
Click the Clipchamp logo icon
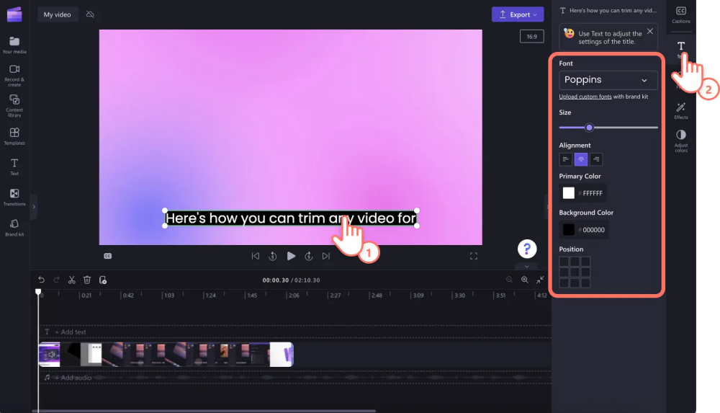point(14,14)
